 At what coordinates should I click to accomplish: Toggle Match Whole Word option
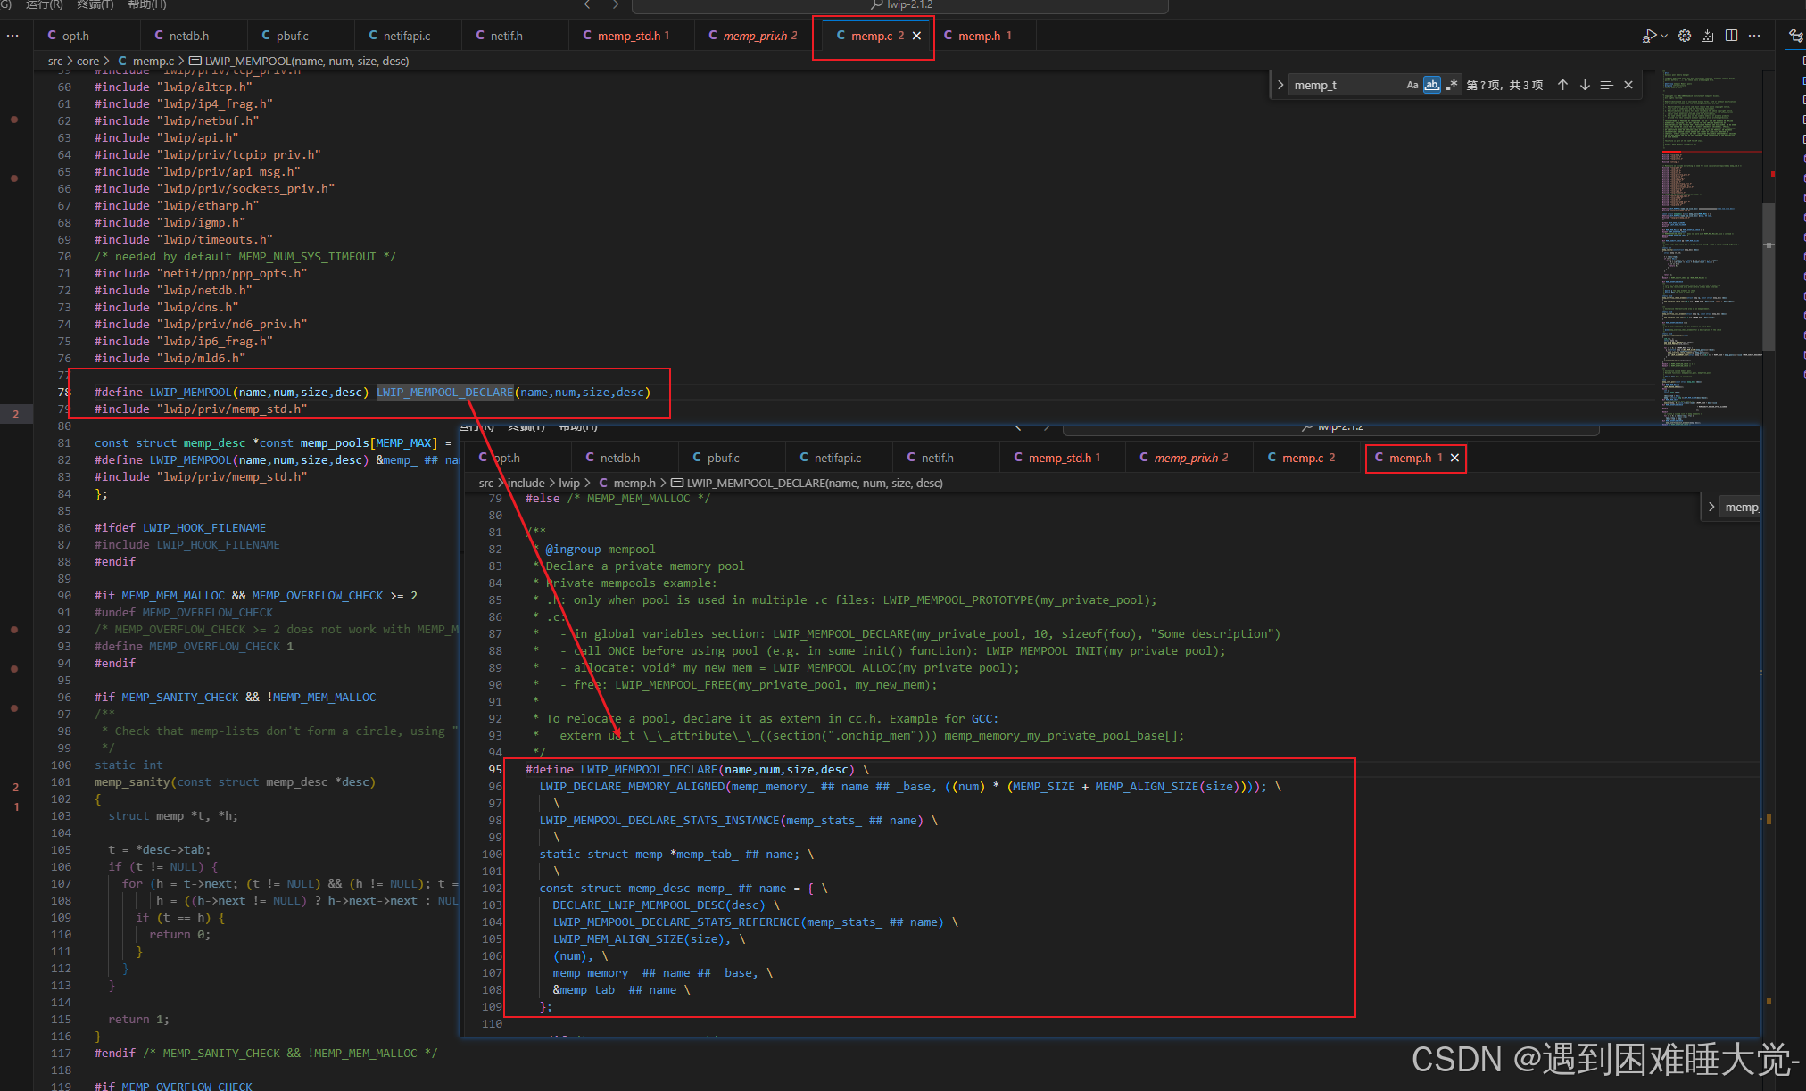click(x=1431, y=85)
